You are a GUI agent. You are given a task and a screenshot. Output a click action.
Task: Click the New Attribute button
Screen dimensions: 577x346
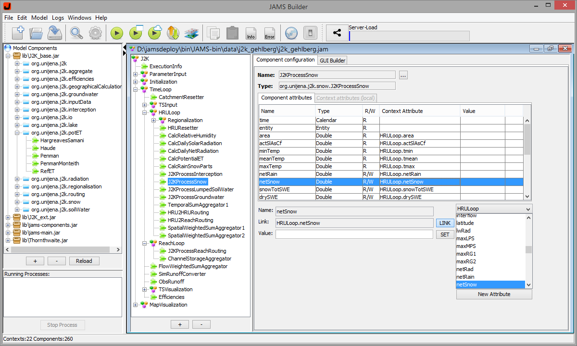coord(494,294)
